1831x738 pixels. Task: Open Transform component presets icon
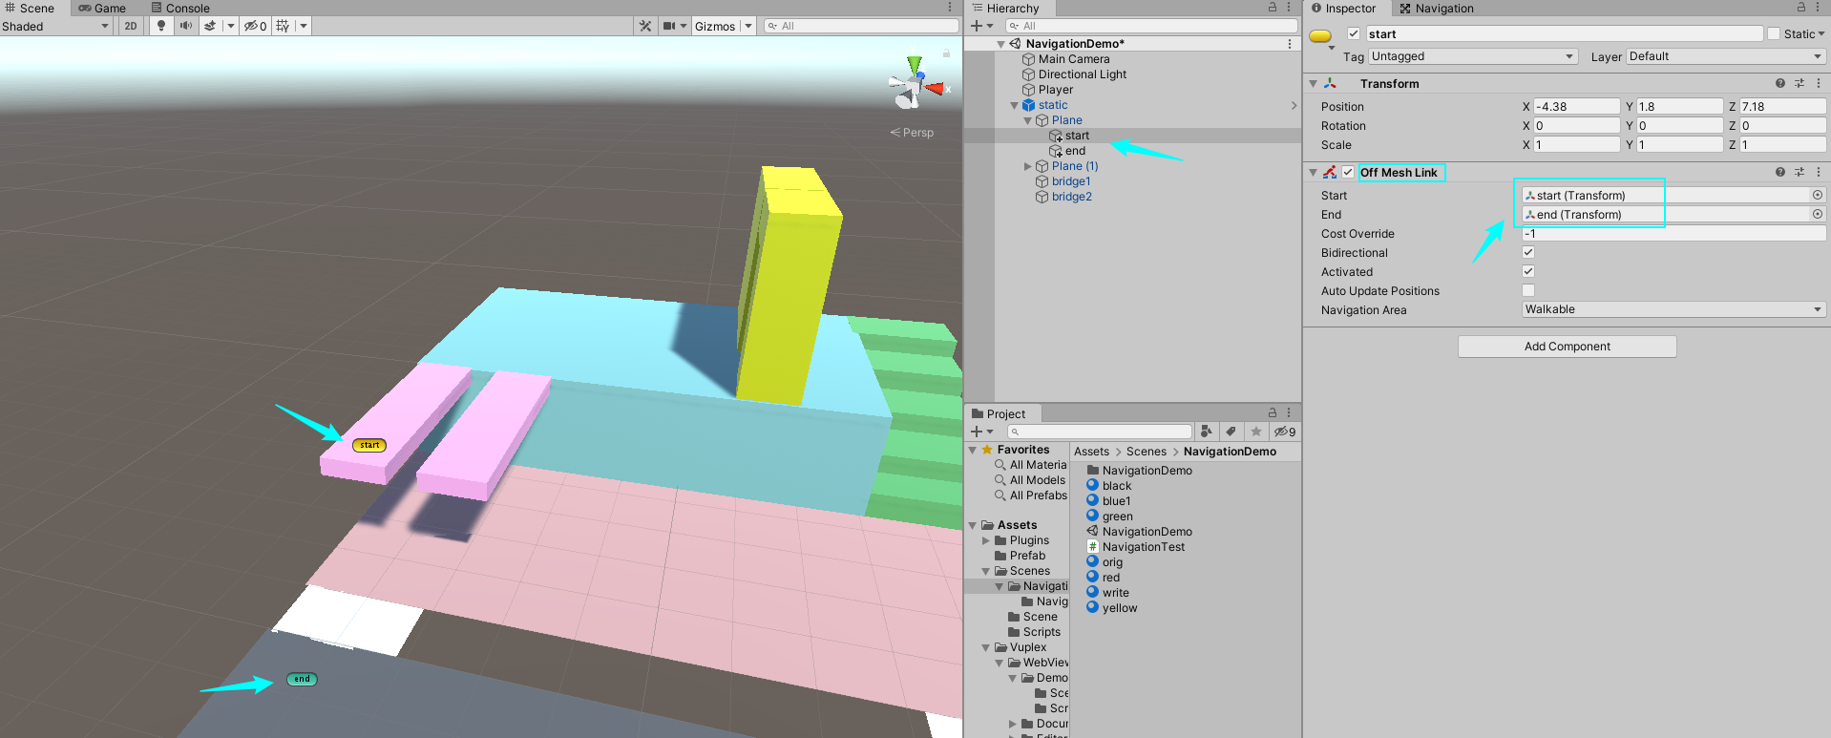click(x=1799, y=83)
